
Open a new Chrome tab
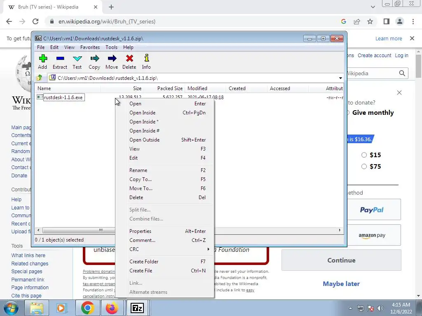click(111, 7)
